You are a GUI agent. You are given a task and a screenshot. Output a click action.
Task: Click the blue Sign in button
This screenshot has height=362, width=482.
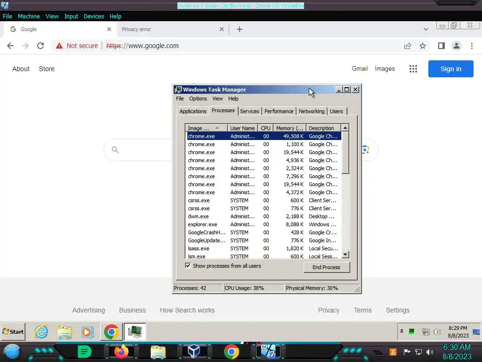450,69
